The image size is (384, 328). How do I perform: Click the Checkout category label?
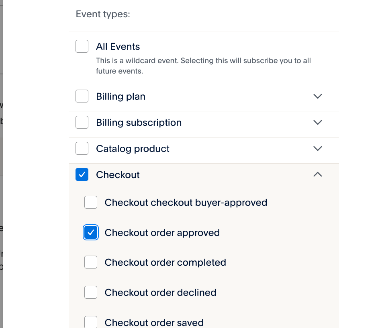(x=118, y=175)
